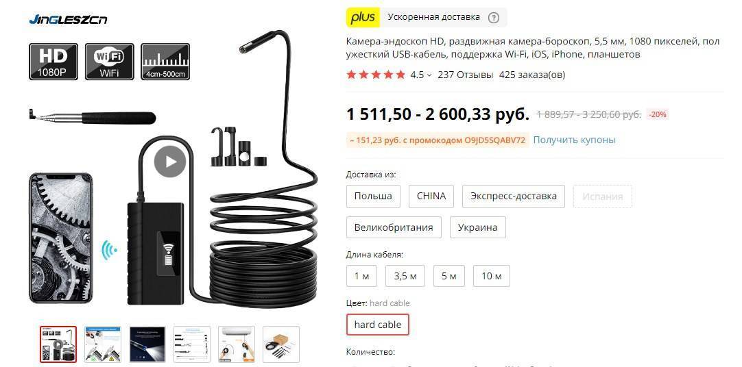Click the JINGLESZCN brand logo
Viewport: 742px width, 367px height.
68,19
